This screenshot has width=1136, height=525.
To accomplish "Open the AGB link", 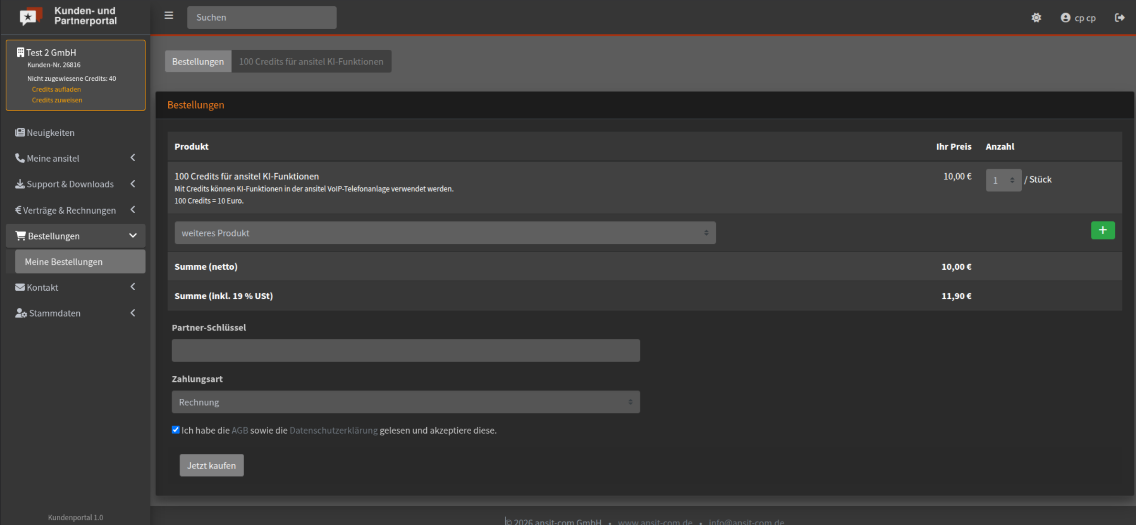I will point(240,430).
